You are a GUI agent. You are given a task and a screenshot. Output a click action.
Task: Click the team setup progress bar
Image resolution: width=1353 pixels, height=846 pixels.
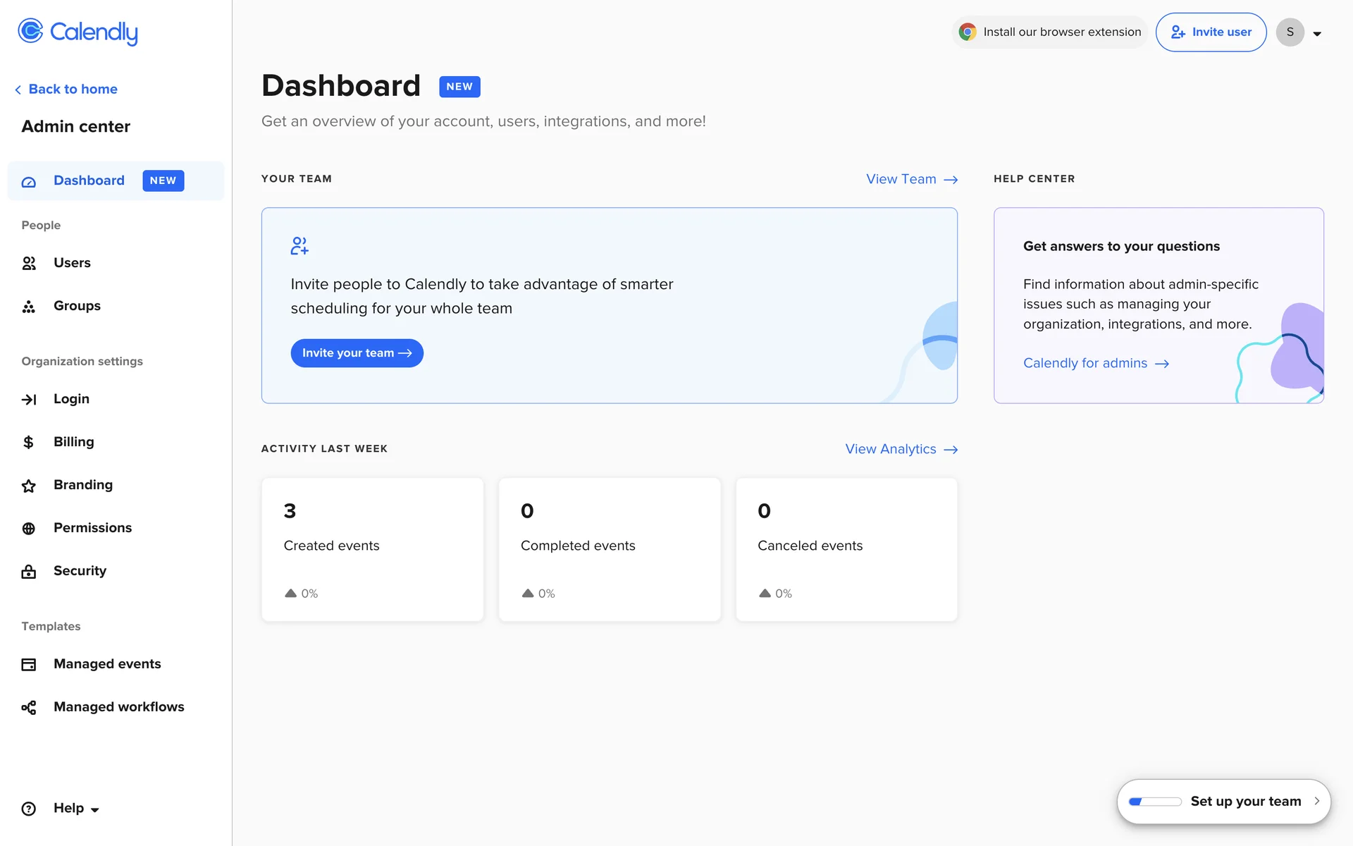coord(1154,802)
